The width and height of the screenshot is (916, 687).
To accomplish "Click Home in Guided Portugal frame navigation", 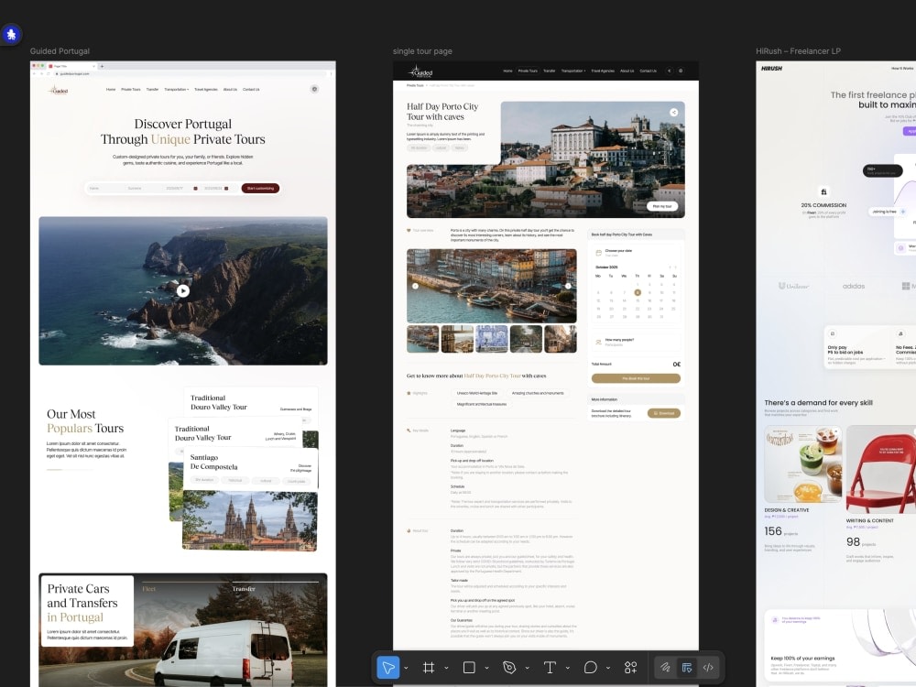I will pos(111,90).
